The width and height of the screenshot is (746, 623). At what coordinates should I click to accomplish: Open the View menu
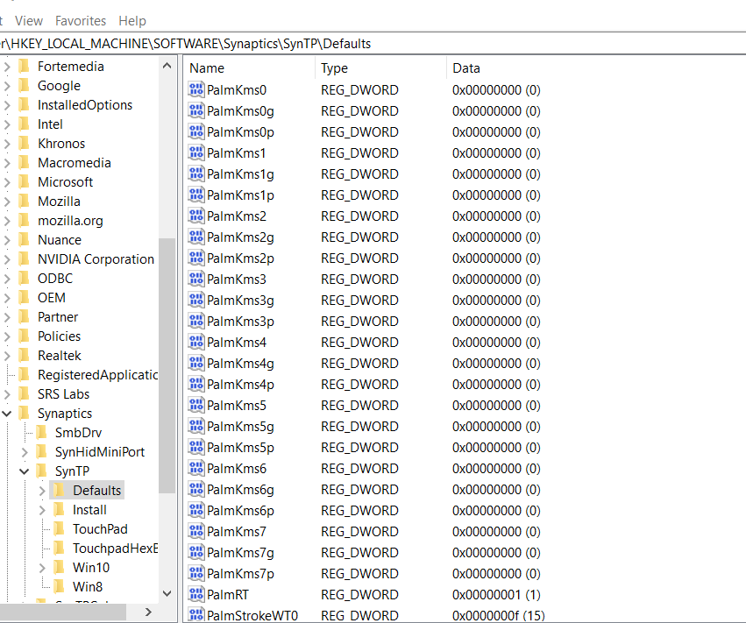(30, 20)
